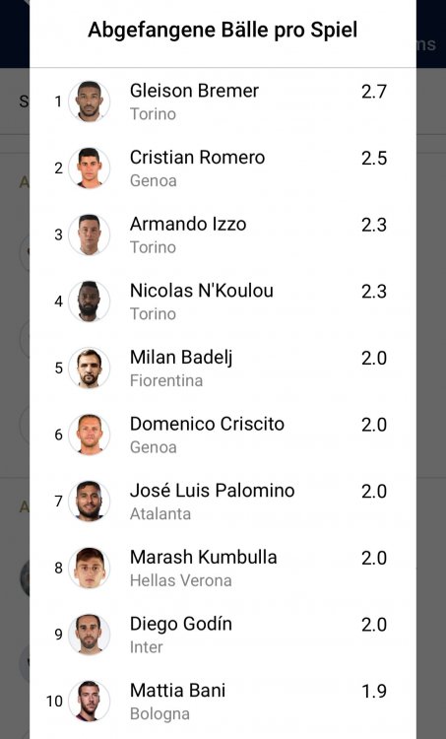Click Mattia Bani's 1.9 stat value

[x=374, y=691]
